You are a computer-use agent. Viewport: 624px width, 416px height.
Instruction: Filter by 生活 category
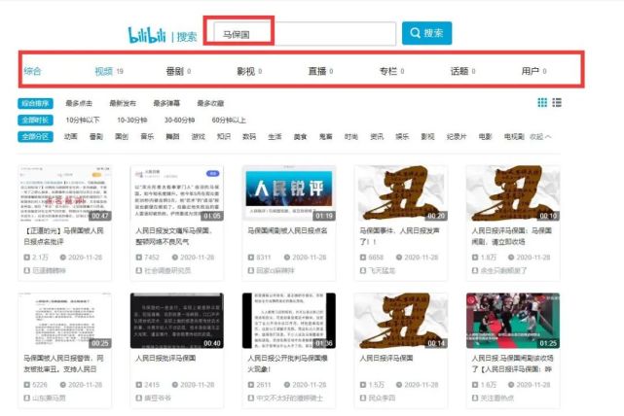tap(275, 137)
